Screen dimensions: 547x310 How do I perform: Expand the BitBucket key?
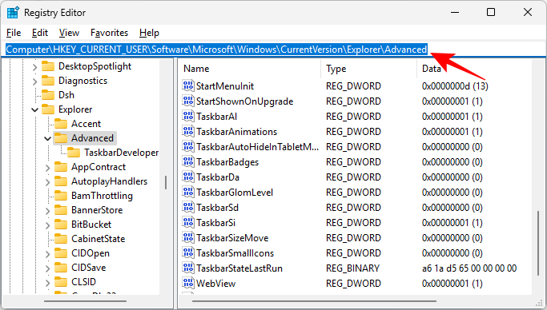coord(47,225)
